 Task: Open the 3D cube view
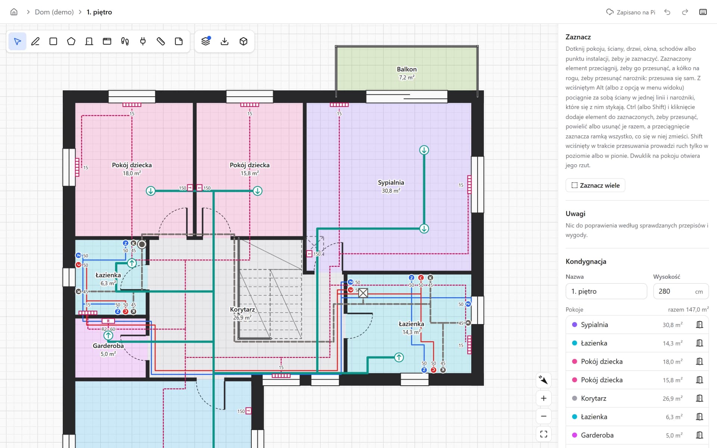pos(243,41)
